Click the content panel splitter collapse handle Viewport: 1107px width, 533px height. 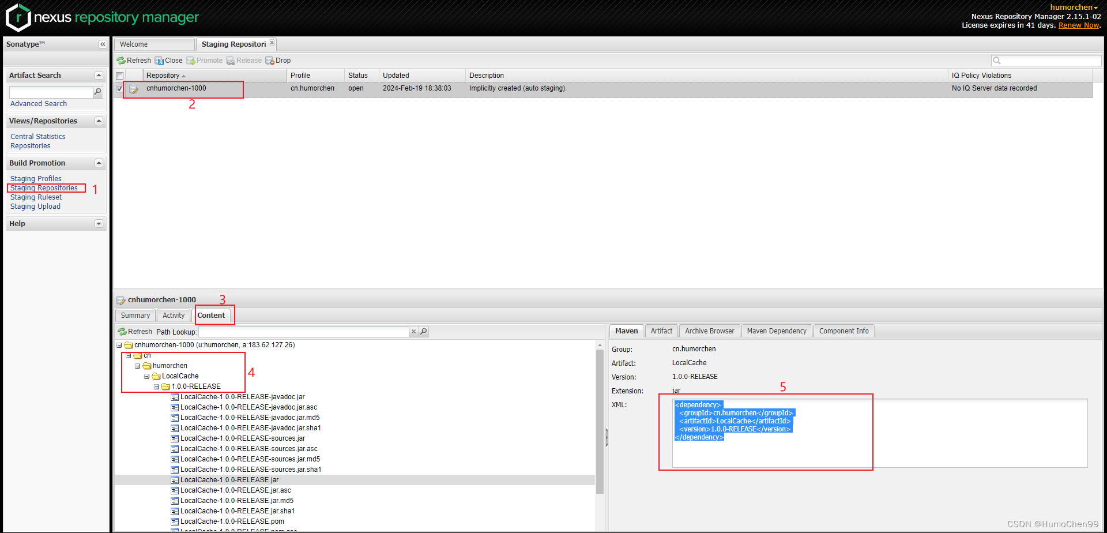point(607,437)
